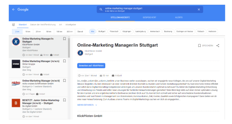Screen dimensions: 232x124
Task: Switch to the ALERTS tab
Action: pyautogui.click(x=179, y=18)
